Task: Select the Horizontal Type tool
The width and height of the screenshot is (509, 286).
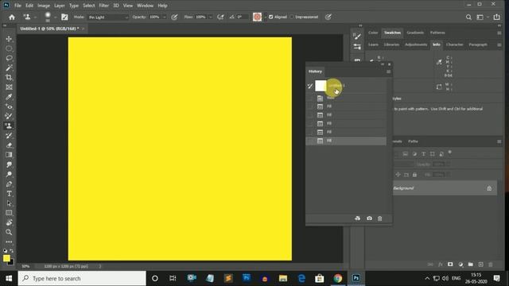Action: pos(9,194)
